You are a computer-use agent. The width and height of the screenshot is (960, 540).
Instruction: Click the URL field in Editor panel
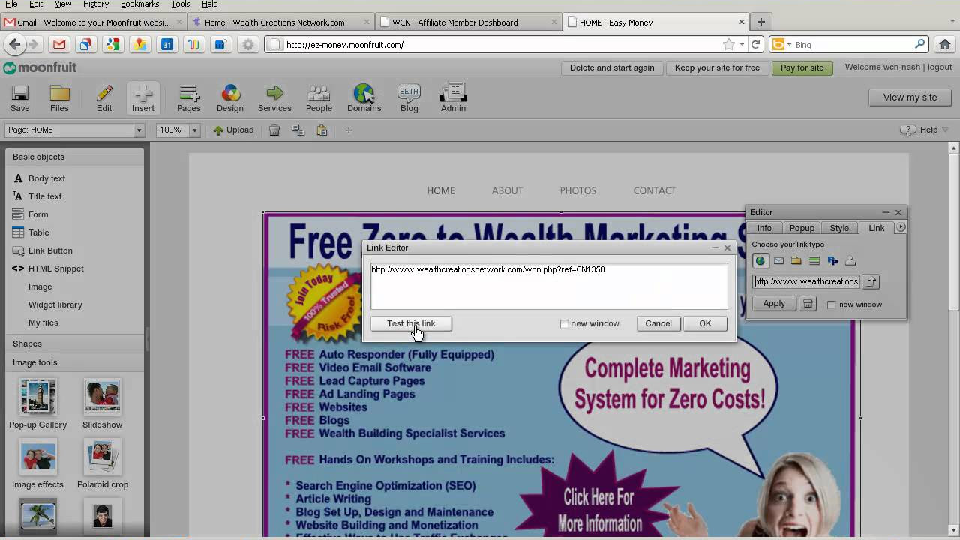[x=807, y=281]
